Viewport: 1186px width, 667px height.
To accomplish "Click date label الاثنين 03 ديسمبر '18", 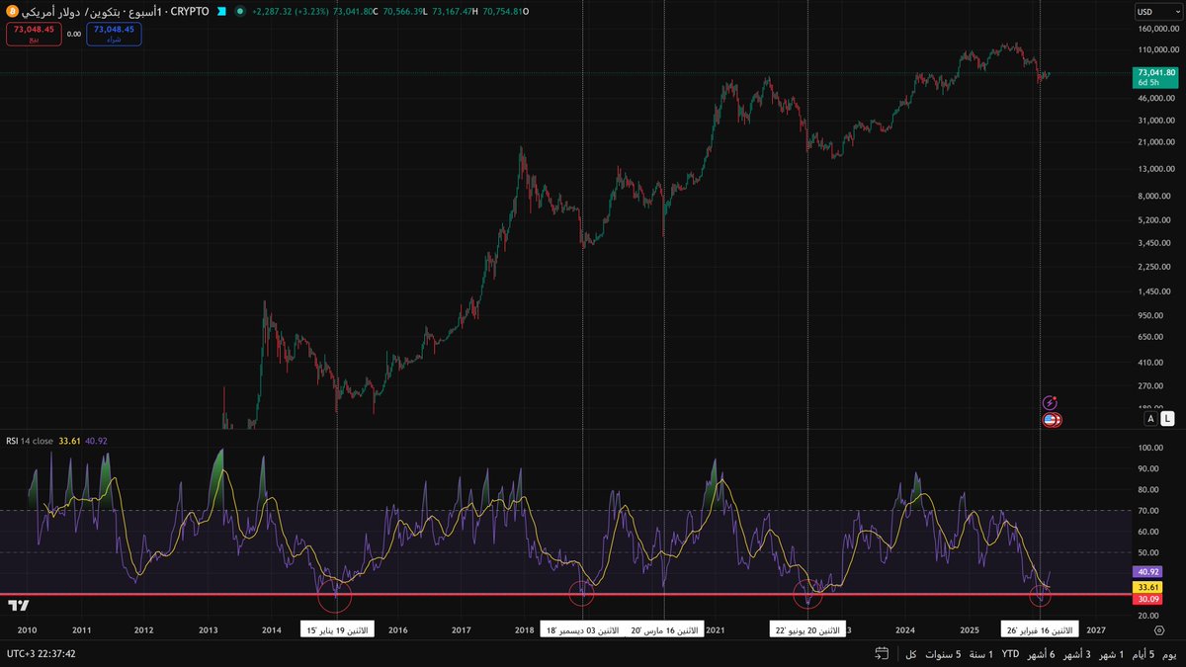I will tap(581, 629).
